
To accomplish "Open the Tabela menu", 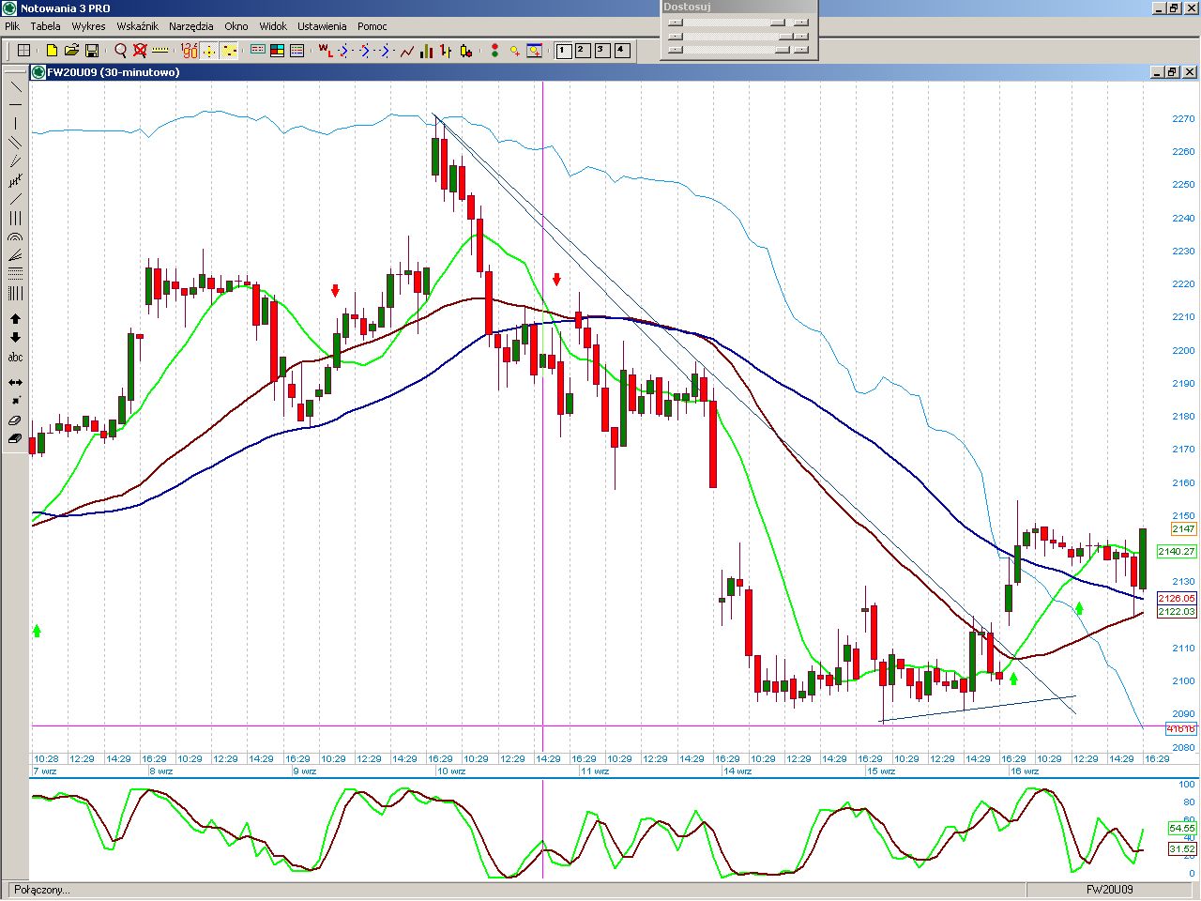I will (x=45, y=26).
